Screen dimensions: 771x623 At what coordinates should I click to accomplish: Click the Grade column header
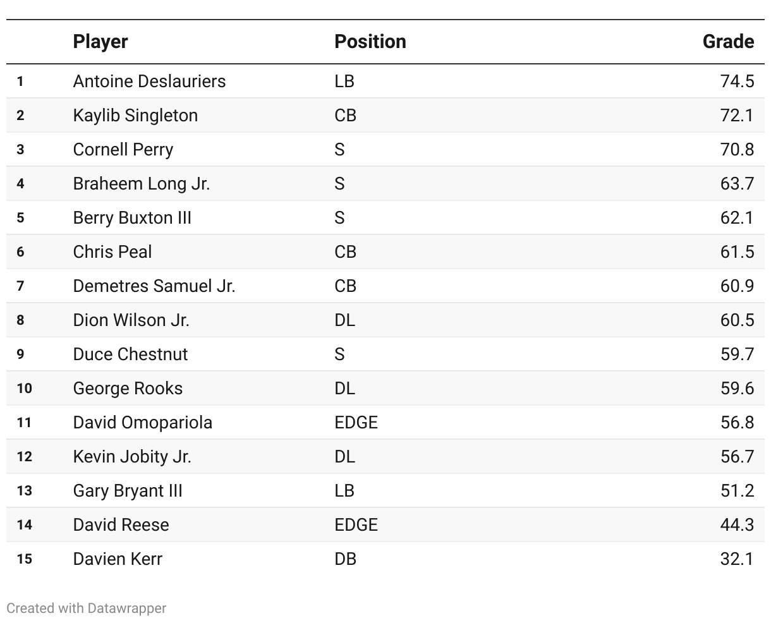coord(728,42)
